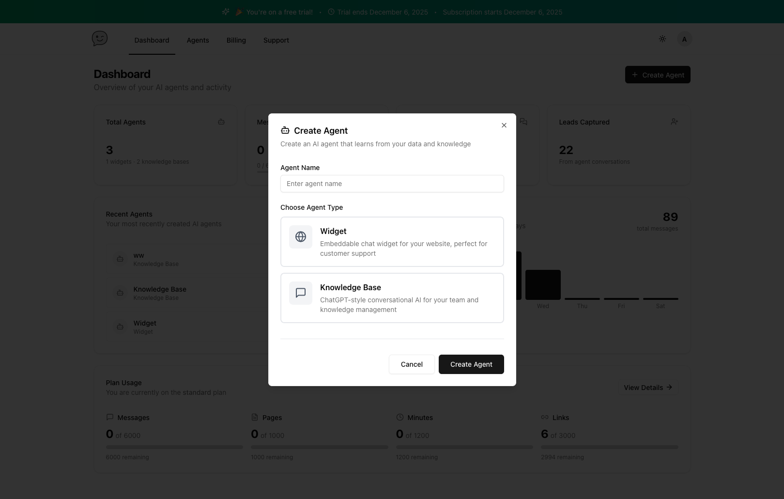Click the globe icon for Widget type
This screenshot has height=499, width=784.
pyautogui.click(x=301, y=237)
